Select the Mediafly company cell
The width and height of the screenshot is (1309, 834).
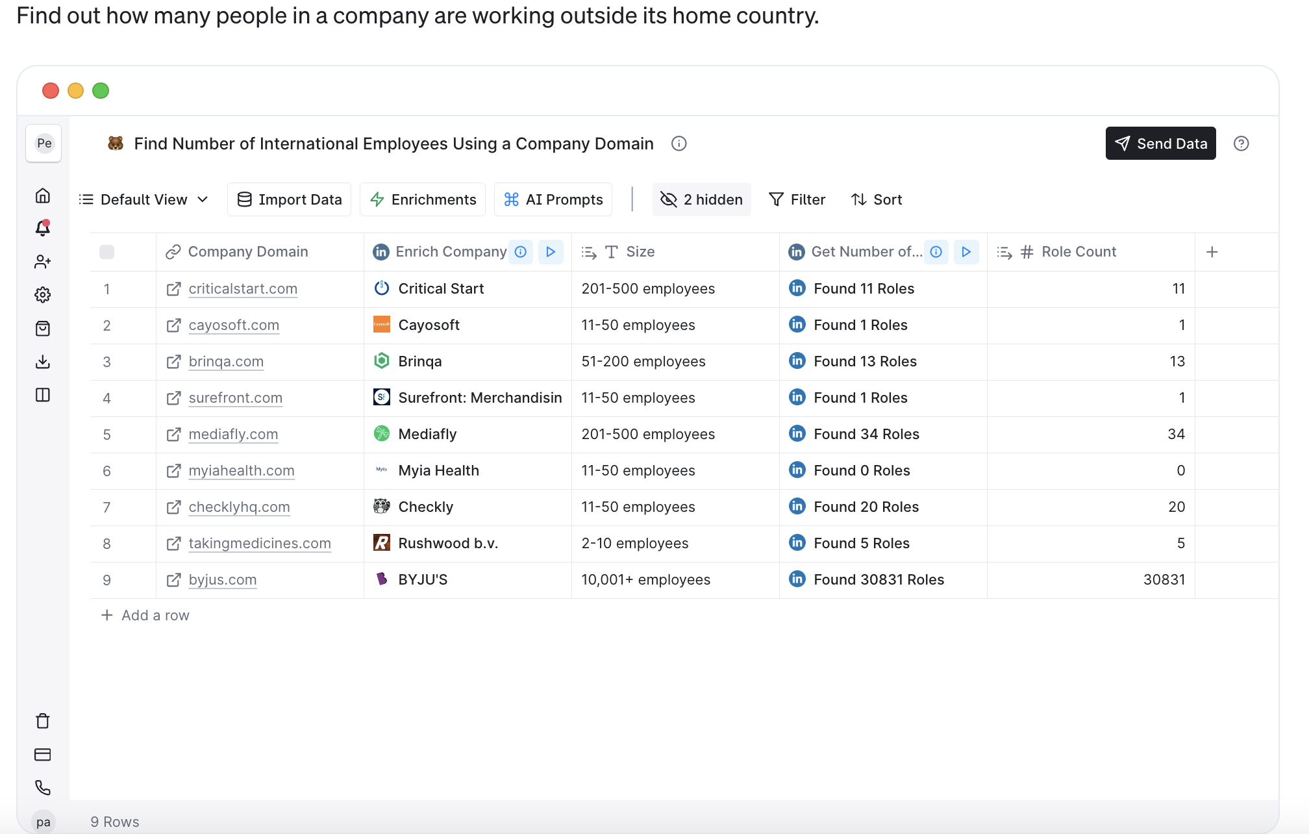[x=467, y=435]
